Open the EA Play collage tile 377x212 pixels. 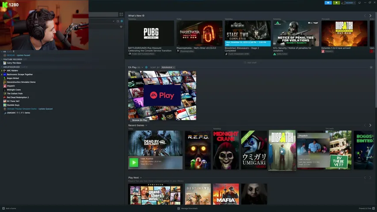pyautogui.click(x=162, y=95)
